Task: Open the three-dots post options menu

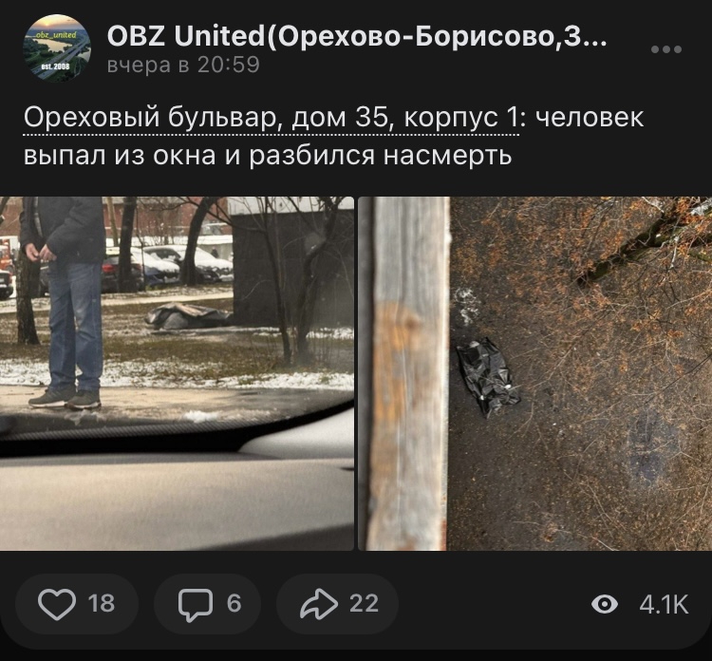Action: coord(666,49)
